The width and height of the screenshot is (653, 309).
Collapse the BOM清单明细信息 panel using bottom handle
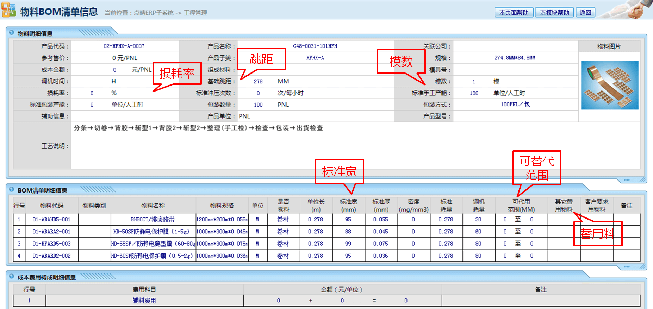tap(627, 267)
